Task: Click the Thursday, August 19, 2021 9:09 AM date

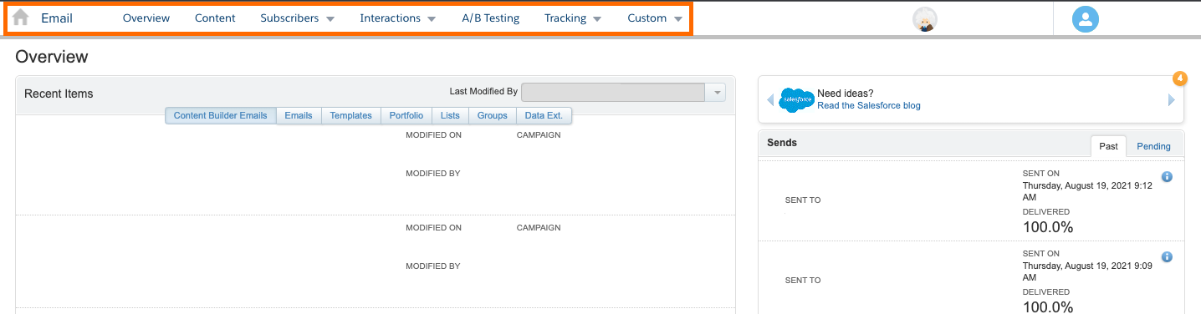Action: click(1087, 271)
